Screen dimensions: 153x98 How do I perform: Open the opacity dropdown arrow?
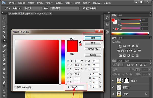coord(150,70)
